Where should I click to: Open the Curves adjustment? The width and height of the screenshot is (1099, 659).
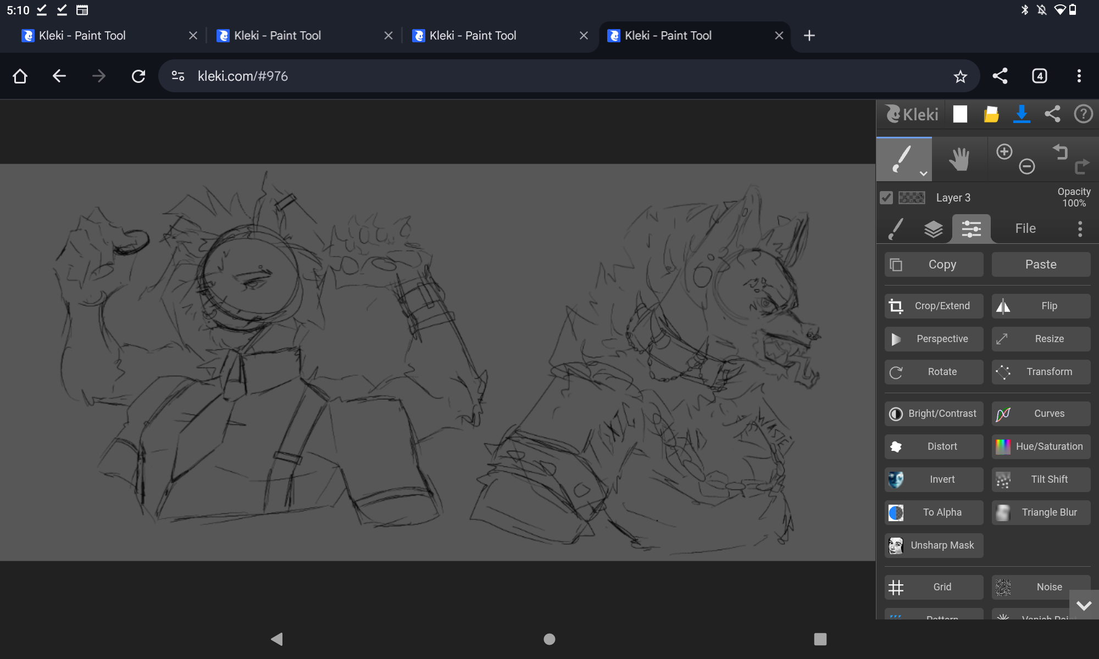tap(1041, 414)
